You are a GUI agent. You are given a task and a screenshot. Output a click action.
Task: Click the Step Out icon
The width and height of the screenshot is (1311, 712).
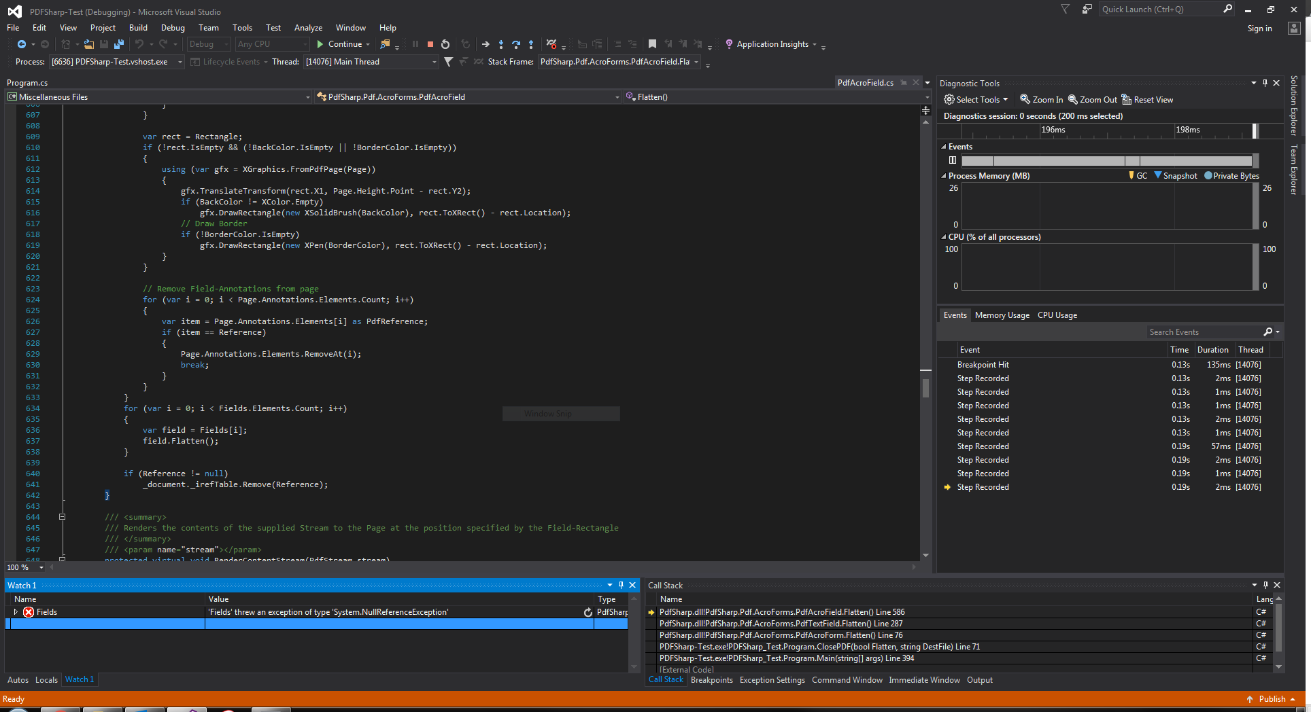coord(531,44)
